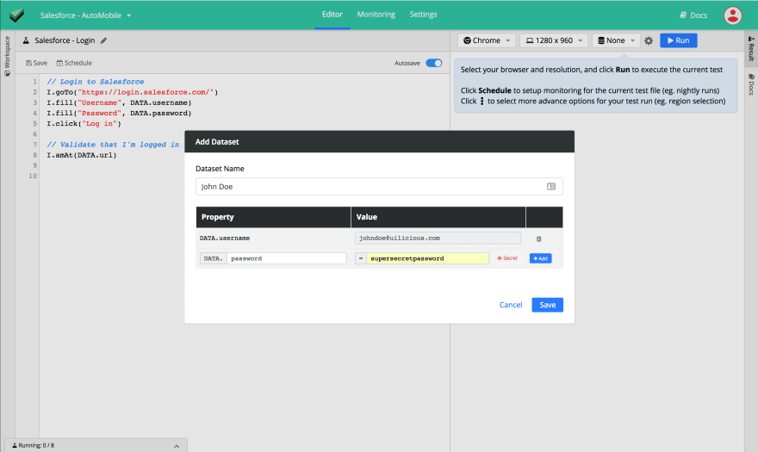758x452 pixels.
Task: Click line number 10 in editor gutter
Action: [x=33, y=176]
